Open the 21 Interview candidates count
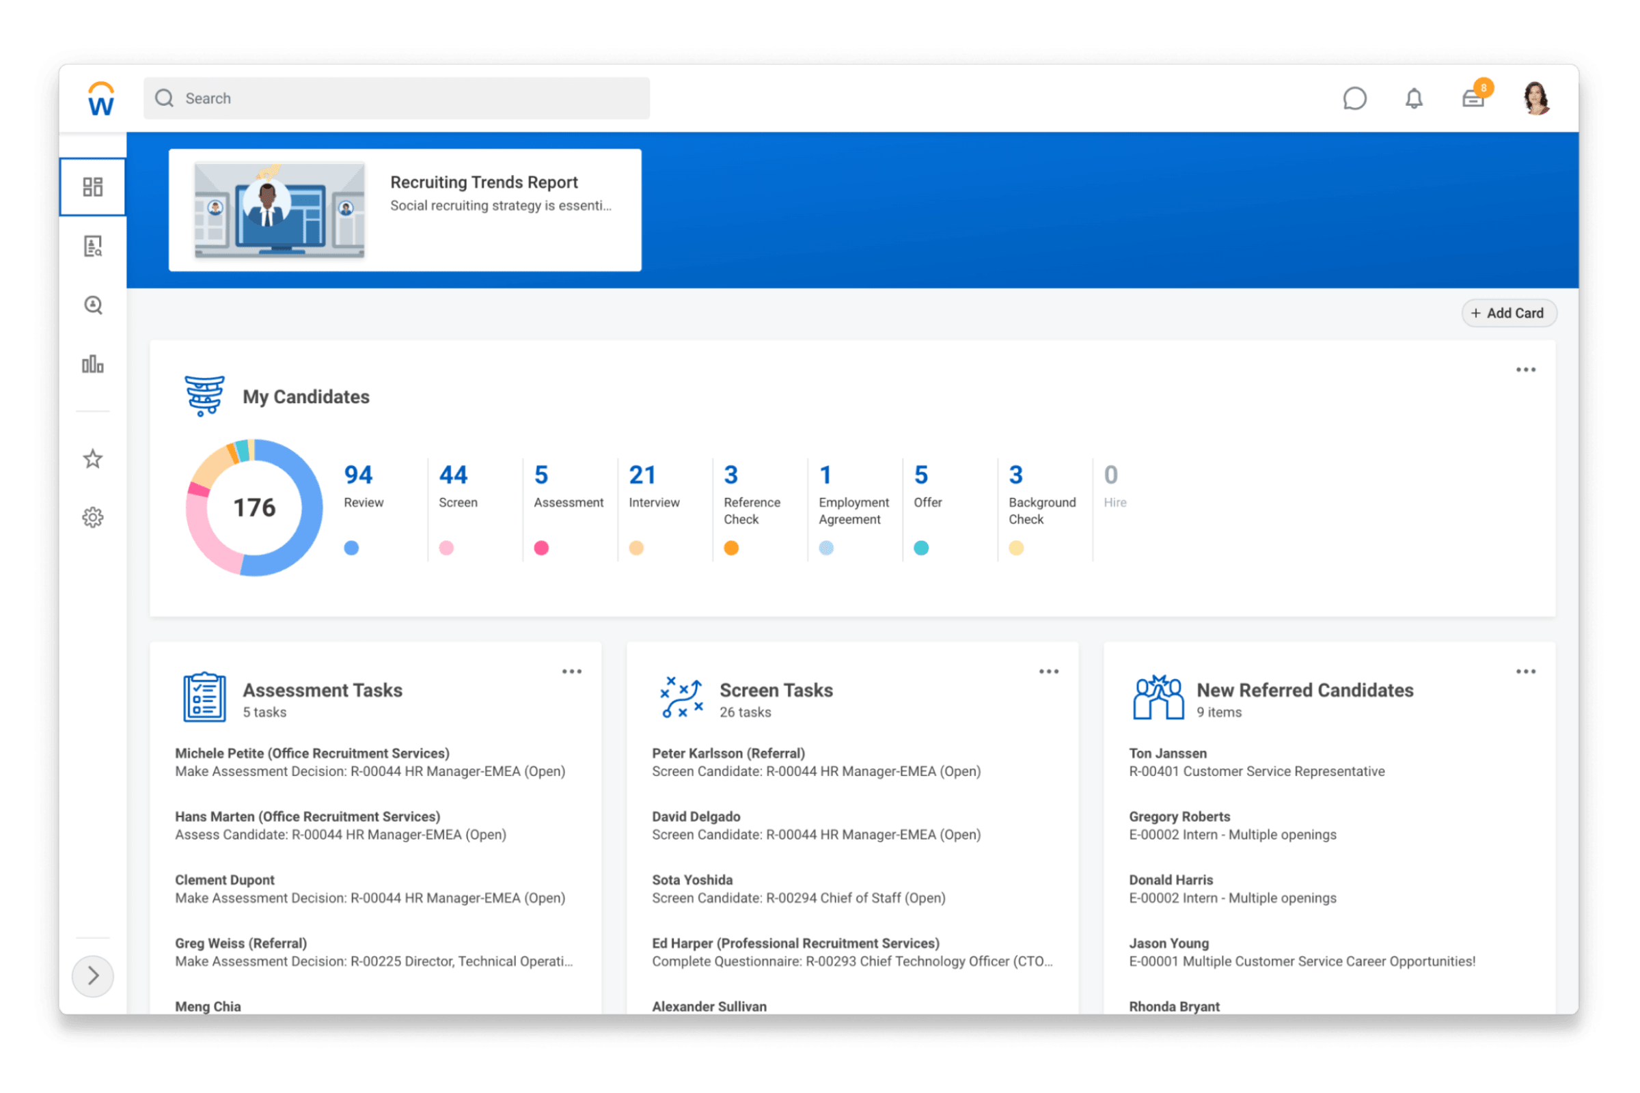 (x=642, y=475)
